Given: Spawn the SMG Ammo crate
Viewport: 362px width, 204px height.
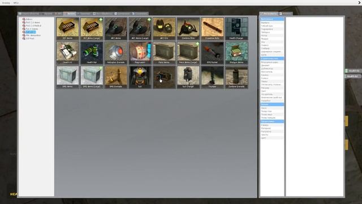Looking at the screenshot, I should click(68, 77).
